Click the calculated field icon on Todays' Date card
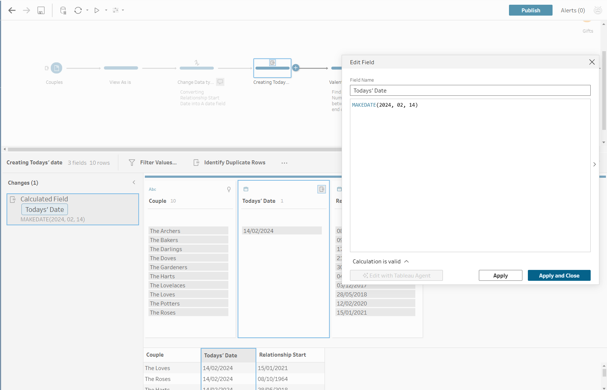Image resolution: width=607 pixels, height=390 pixels. [322, 189]
